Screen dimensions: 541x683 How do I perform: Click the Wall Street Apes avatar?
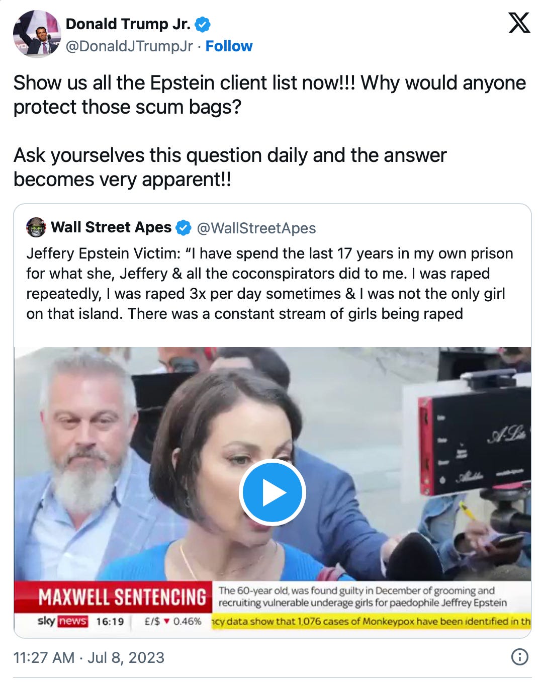click(x=36, y=227)
